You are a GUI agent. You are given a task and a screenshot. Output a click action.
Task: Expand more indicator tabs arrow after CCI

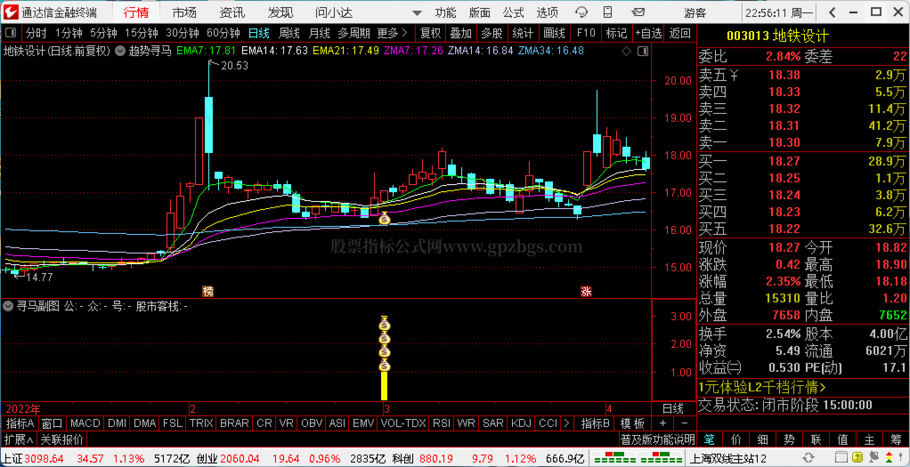(x=566, y=423)
